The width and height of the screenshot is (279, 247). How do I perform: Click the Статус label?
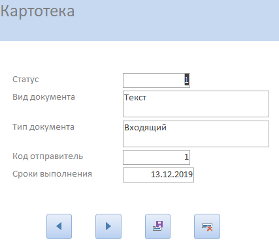[x=25, y=80]
